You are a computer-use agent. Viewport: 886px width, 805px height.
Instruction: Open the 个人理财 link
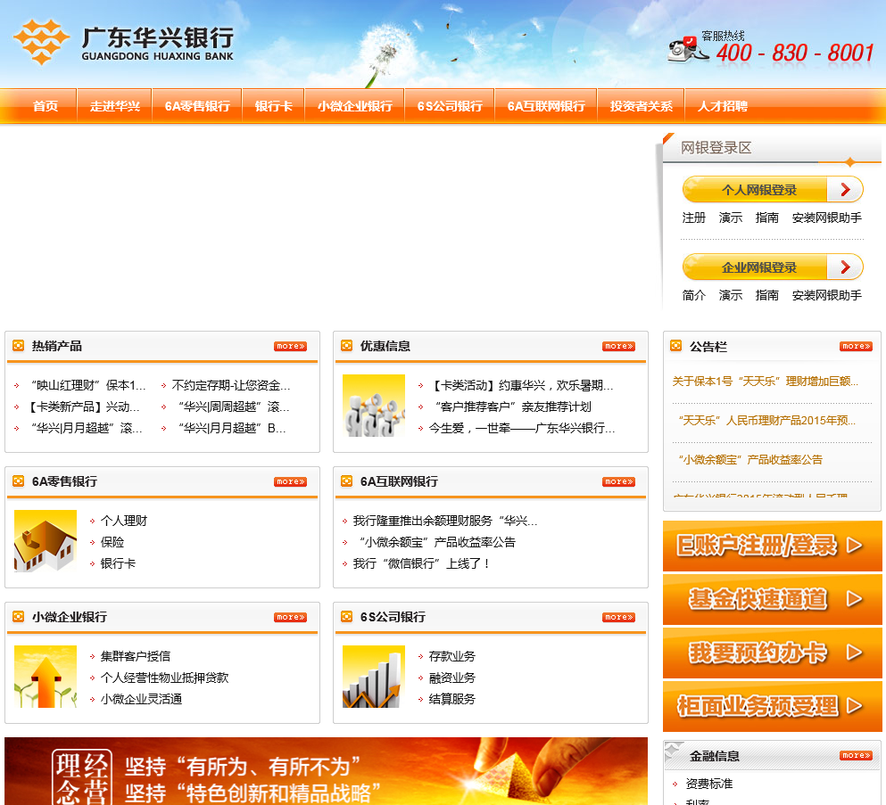click(124, 521)
